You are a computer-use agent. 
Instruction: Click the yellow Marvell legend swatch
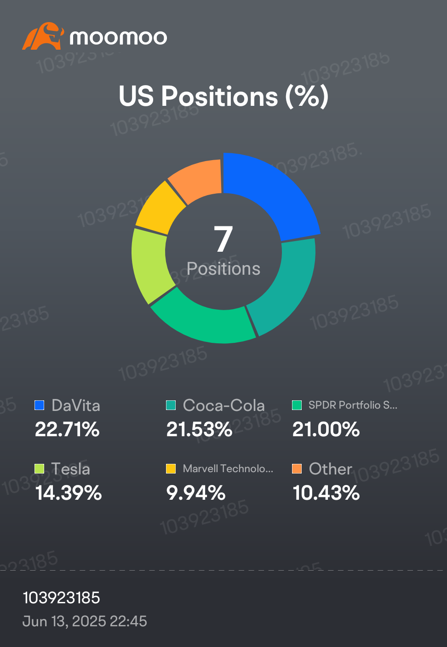[x=171, y=468]
